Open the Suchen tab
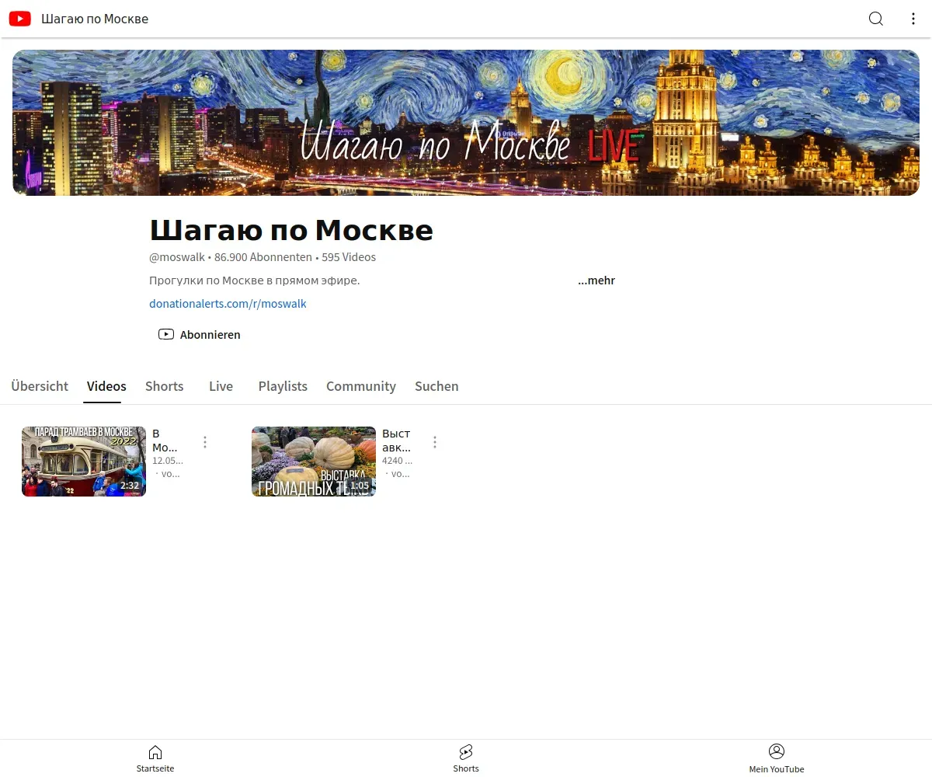932x777 pixels. coord(436,386)
